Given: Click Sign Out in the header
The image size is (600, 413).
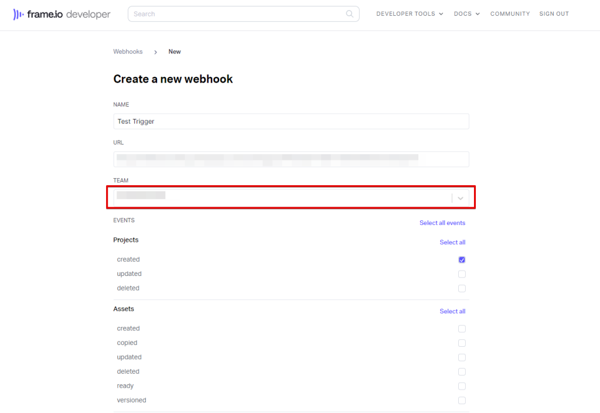Looking at the screenshot, I should 554,14.
